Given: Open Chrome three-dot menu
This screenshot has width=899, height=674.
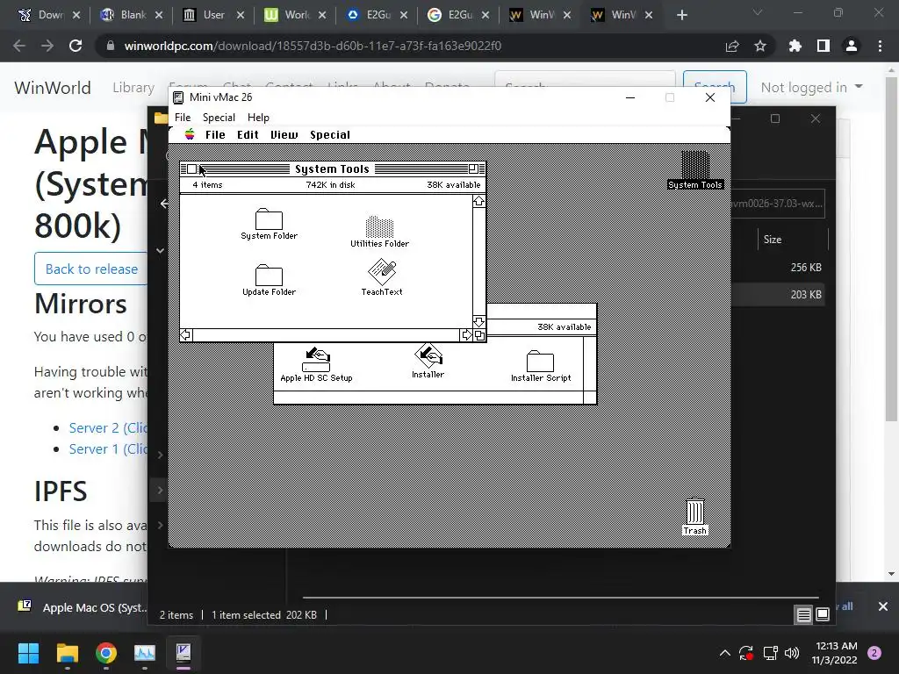Looking at the screenshot, I should [880, 46].
